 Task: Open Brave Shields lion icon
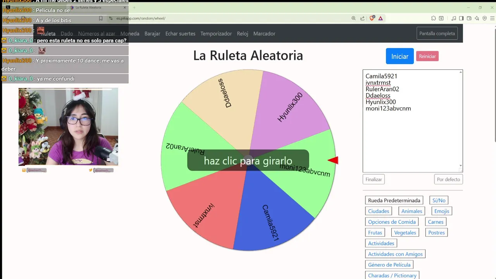pyautogui.click(x=372, y=18)
